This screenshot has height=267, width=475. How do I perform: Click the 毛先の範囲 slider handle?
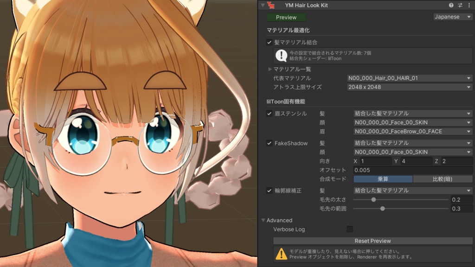383,209
